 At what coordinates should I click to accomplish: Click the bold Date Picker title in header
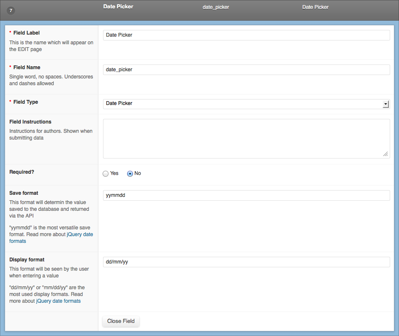[118, 7]
